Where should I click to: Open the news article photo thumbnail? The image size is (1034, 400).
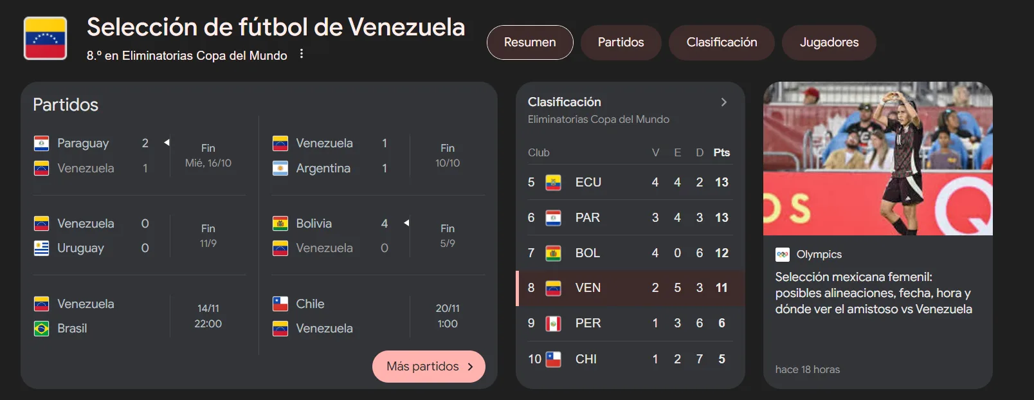(878, 158)
